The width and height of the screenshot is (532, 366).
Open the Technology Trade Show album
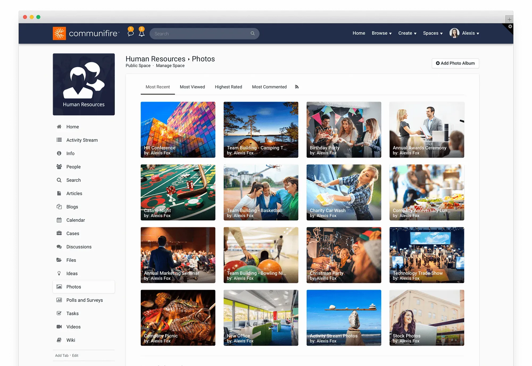coord(427,255)
